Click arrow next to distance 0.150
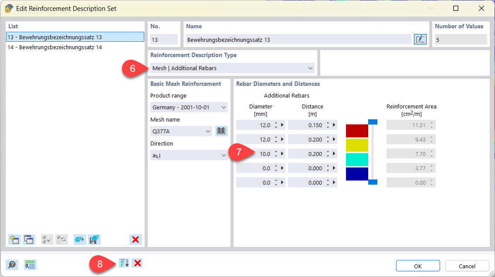 (x=334, y=125)
